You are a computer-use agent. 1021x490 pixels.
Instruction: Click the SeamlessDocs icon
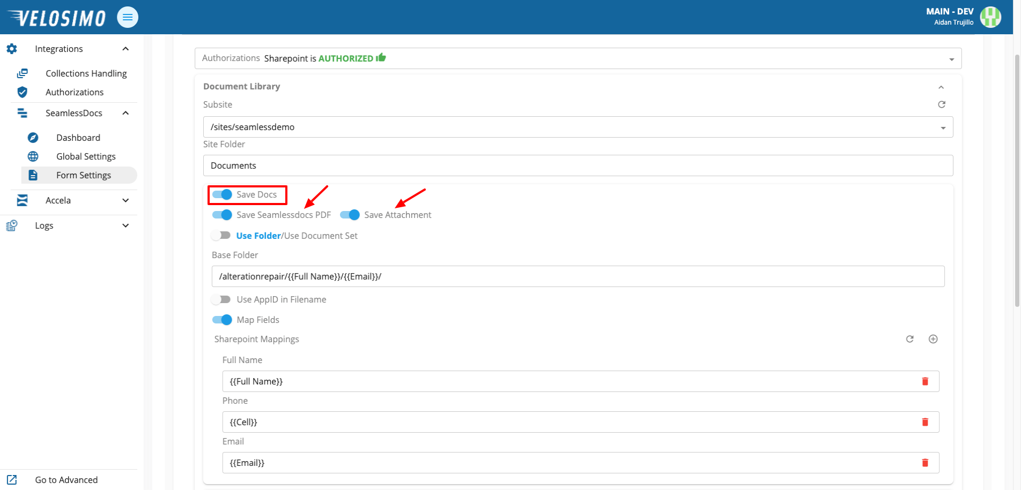coord(22,113)
